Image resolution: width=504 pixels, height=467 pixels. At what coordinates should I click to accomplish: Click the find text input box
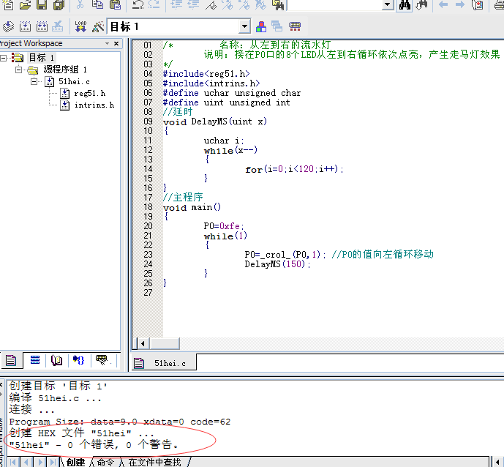334,4
